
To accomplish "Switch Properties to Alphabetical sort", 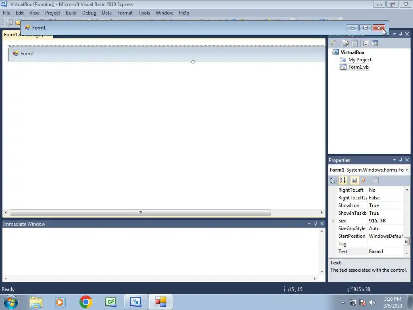I will 343,180.
